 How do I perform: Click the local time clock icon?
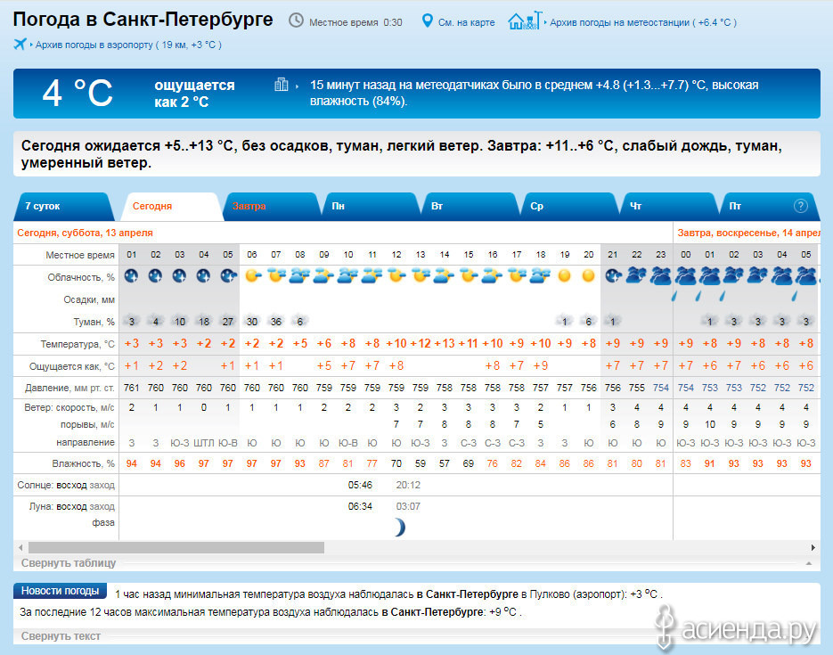(296, 20)
